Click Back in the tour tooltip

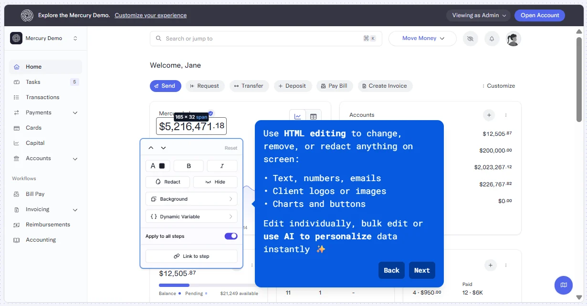pyautogui.click(x=391, y=270)
